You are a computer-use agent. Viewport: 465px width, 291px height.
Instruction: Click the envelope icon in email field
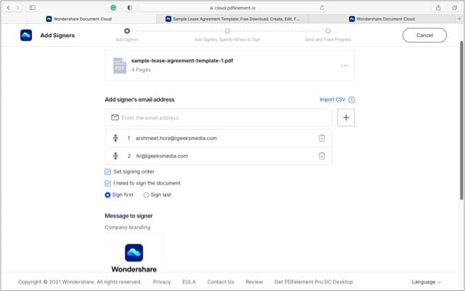tap(115, 117)
